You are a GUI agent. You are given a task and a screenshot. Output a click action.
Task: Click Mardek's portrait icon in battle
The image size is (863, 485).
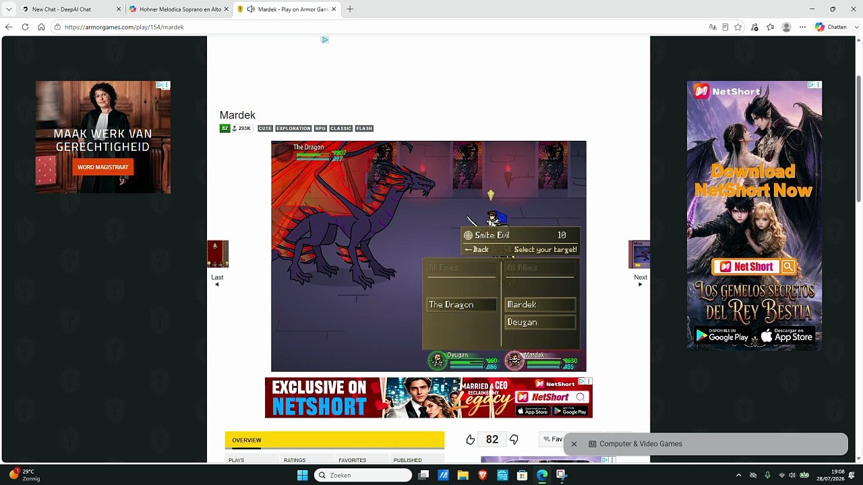pos(515,361)
